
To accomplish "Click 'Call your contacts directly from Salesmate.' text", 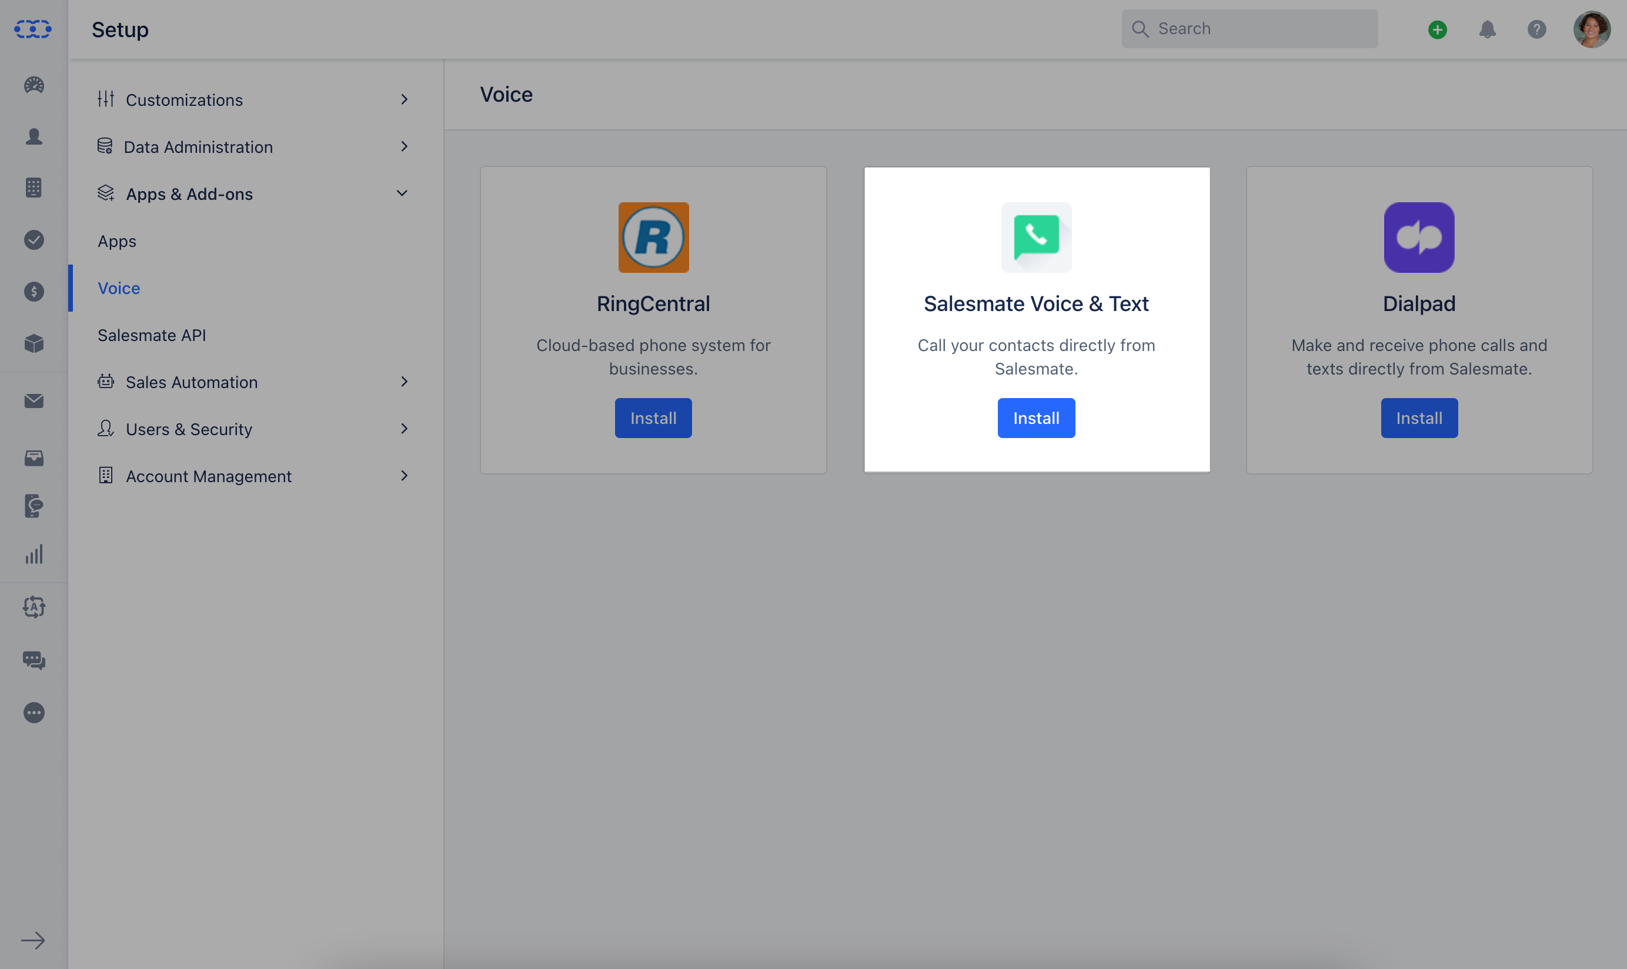I will point(1036,356).
